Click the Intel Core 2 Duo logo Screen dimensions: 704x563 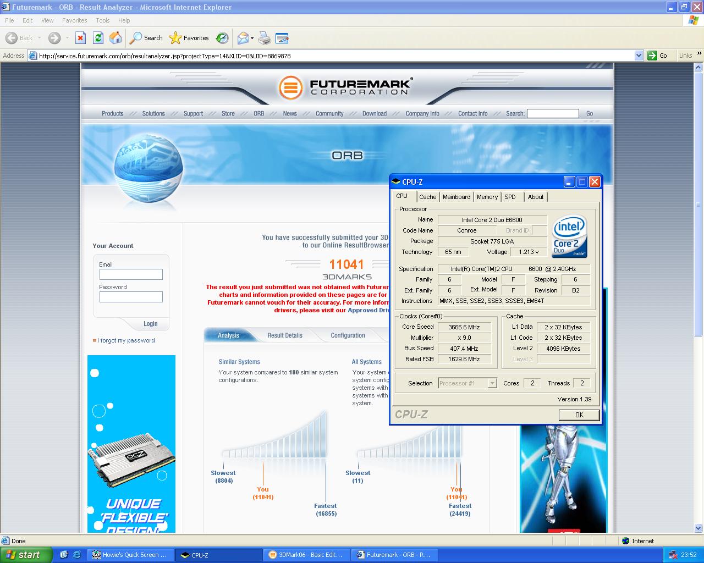coord(569,237)
